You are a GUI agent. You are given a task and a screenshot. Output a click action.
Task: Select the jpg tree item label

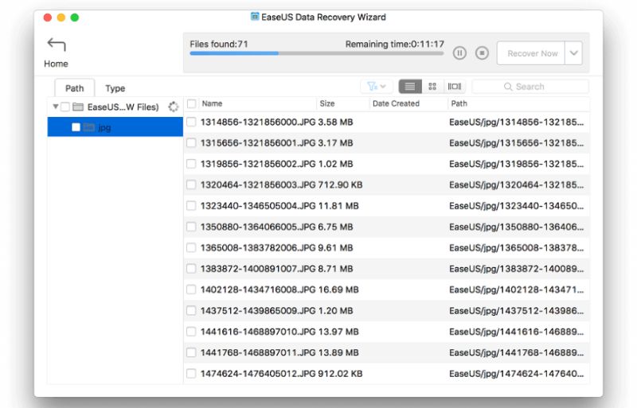coord(104,128)
